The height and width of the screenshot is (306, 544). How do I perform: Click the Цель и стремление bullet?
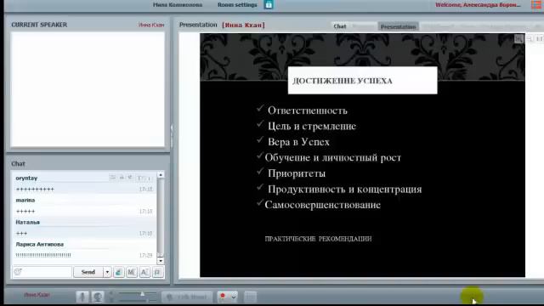312,127
